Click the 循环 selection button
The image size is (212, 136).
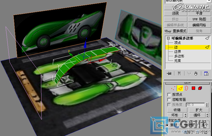[x=197, y=115]
